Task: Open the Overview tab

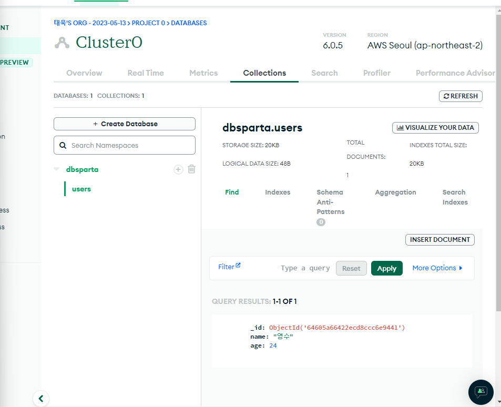Action: (x=84, y=73)
